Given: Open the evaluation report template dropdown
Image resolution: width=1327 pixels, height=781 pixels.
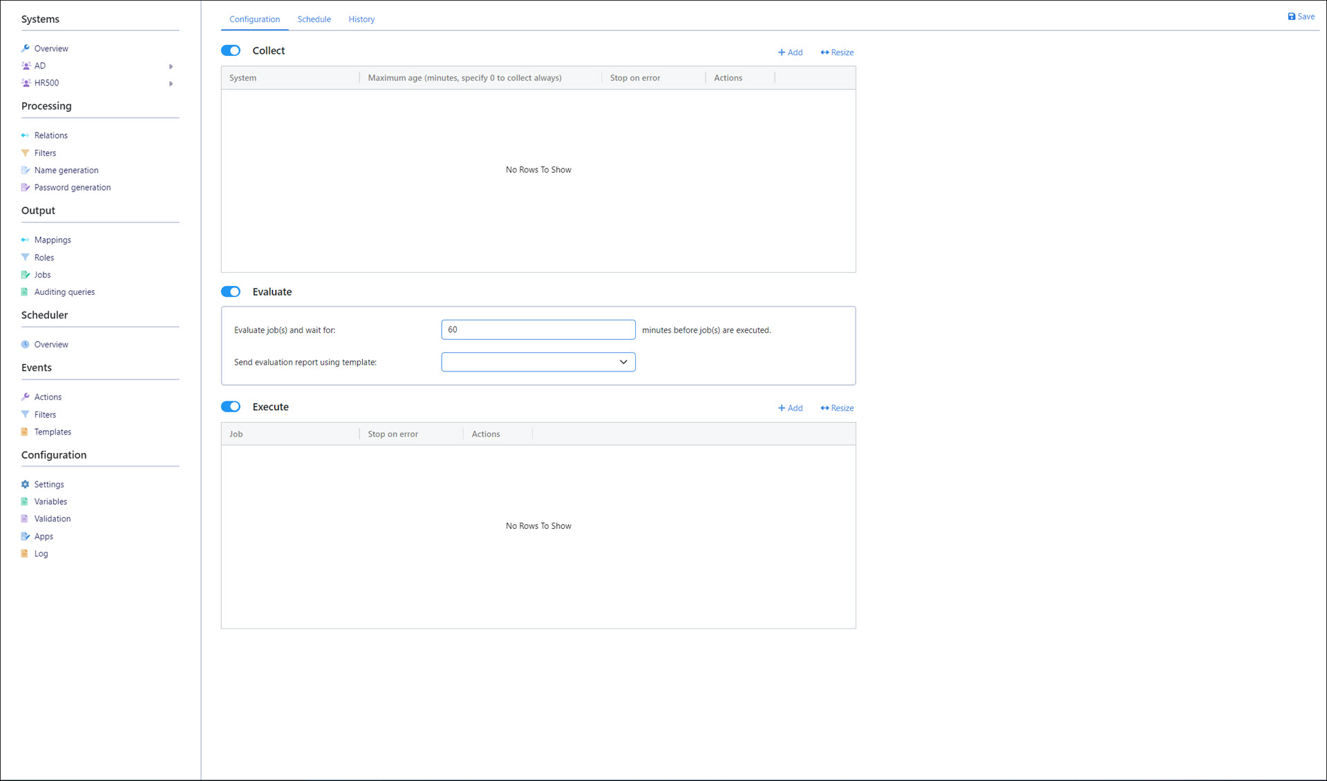Looking at the screenshot, I should [538, 362].
